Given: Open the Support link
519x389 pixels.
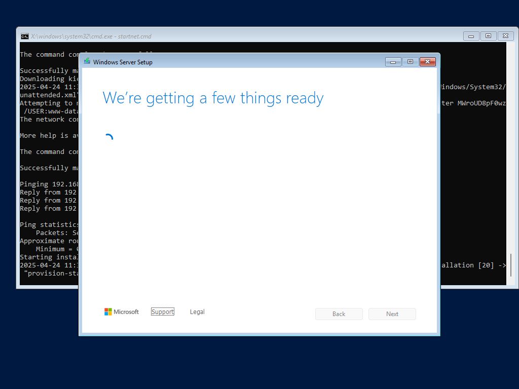Looking at the screenshot, I should coord(163,312).
